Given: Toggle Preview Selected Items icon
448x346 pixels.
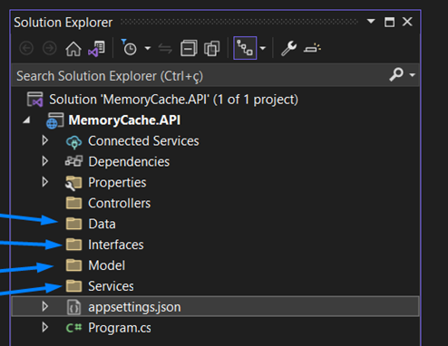Looking at the screenshot, I should (313, 48).
